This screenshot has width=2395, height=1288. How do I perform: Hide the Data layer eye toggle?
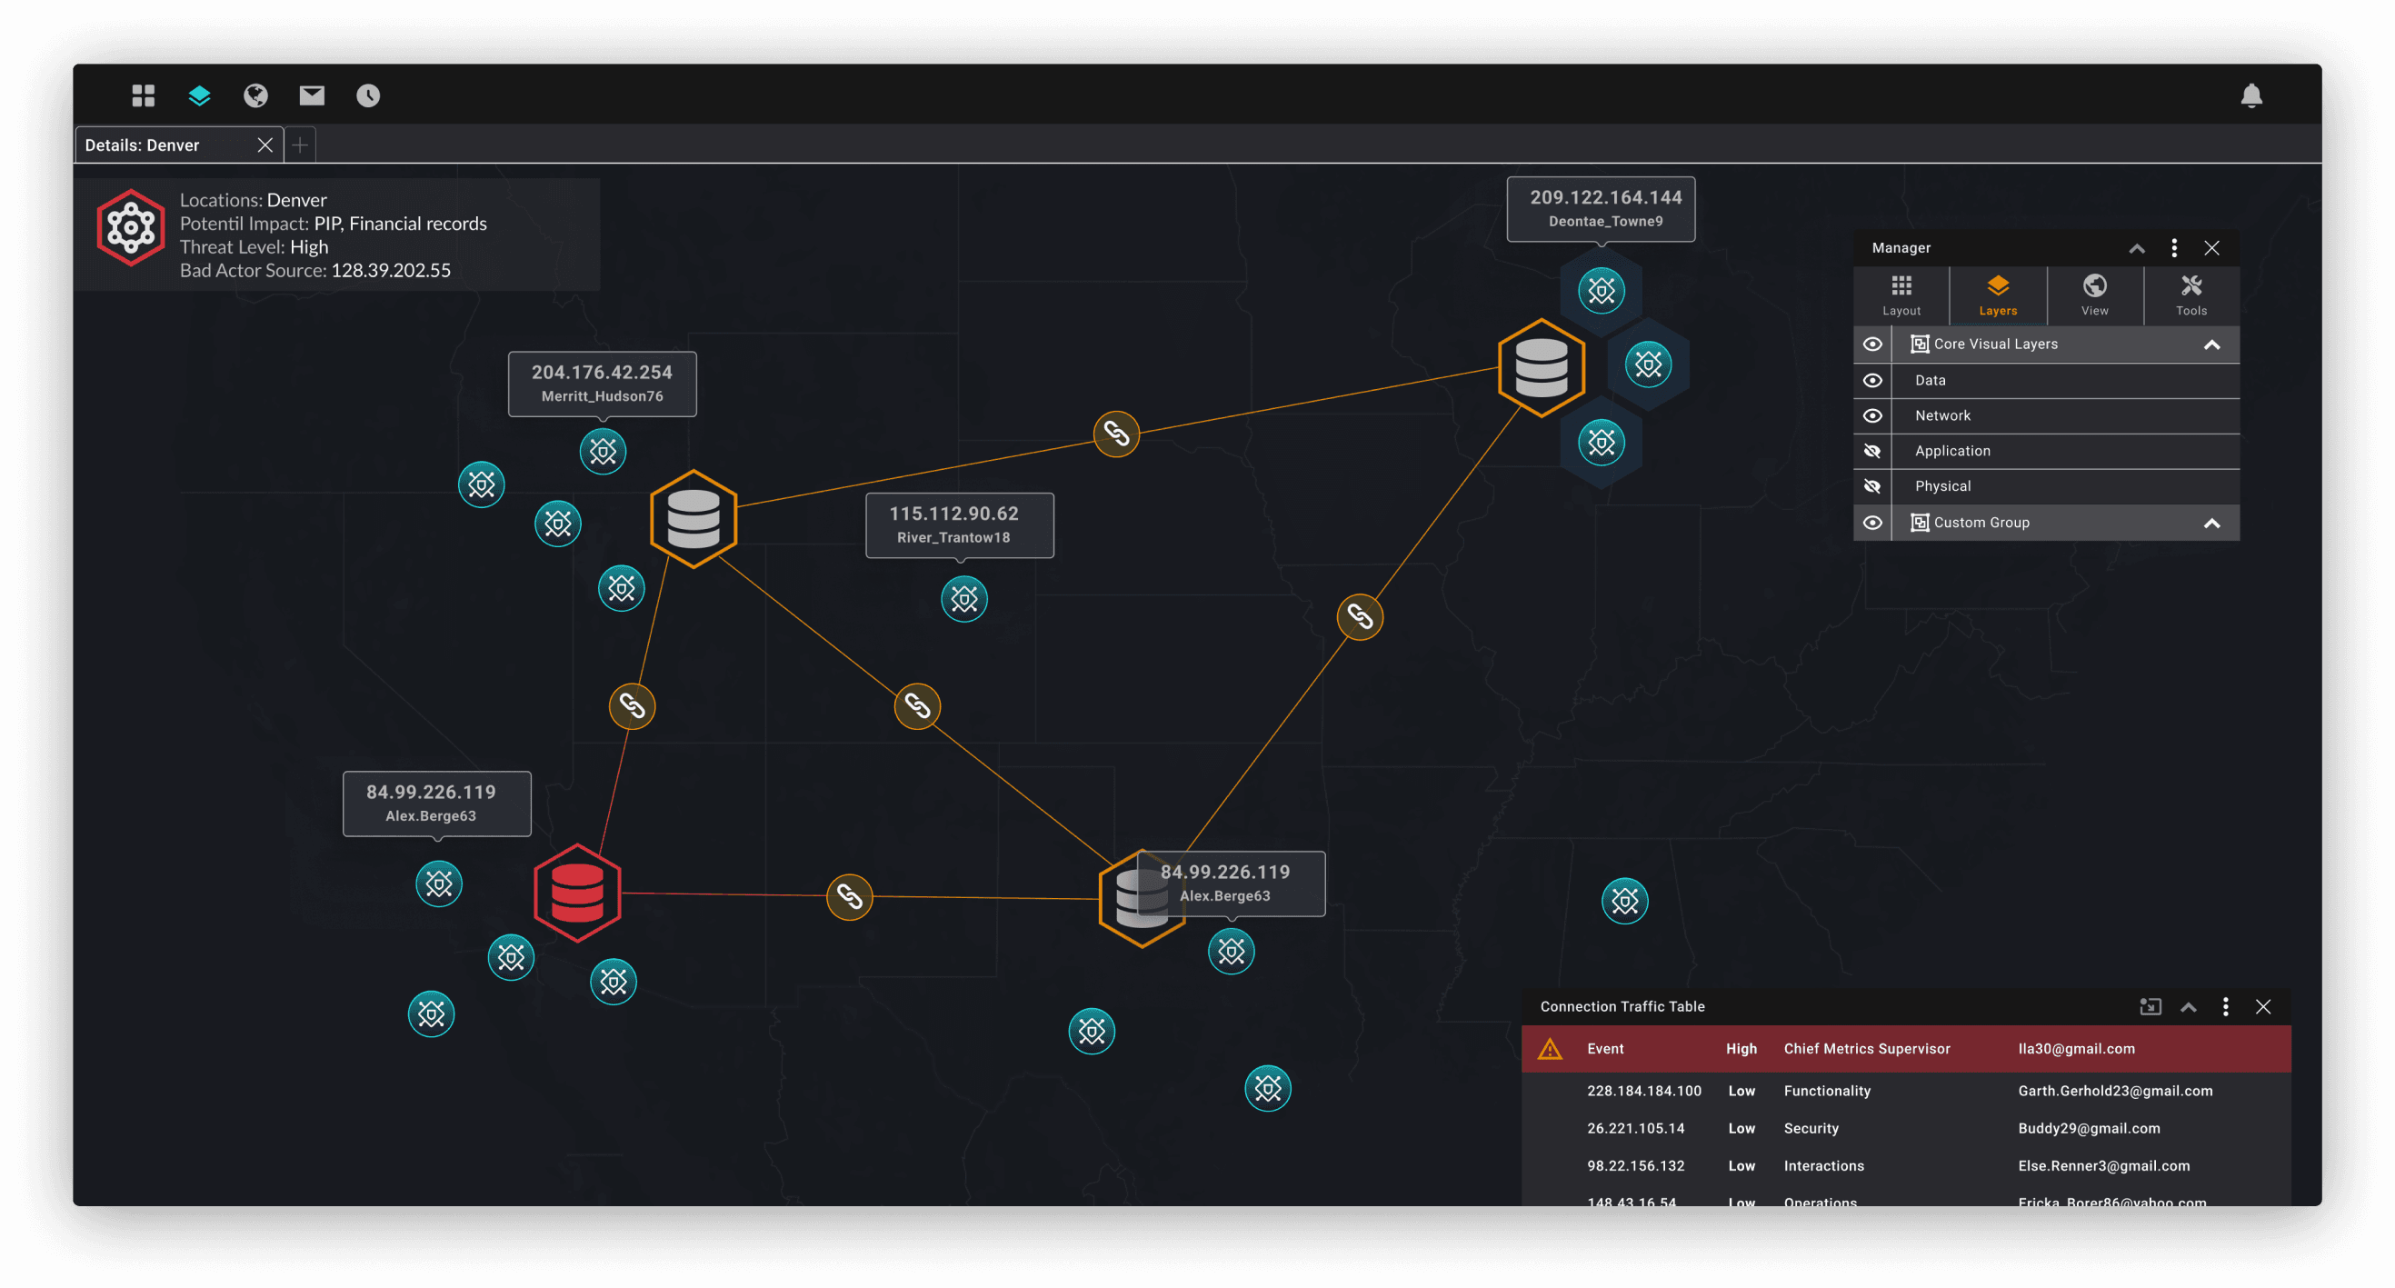(x=1872, y=380)
